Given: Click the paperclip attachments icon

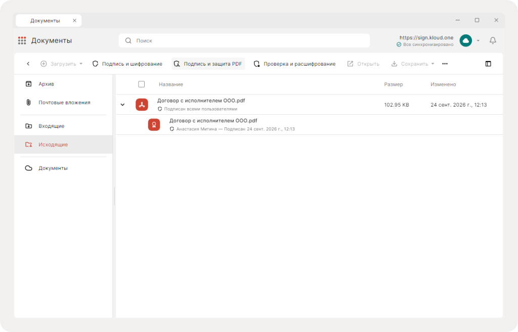Looking at the screenshot, I should click(29, 102).
